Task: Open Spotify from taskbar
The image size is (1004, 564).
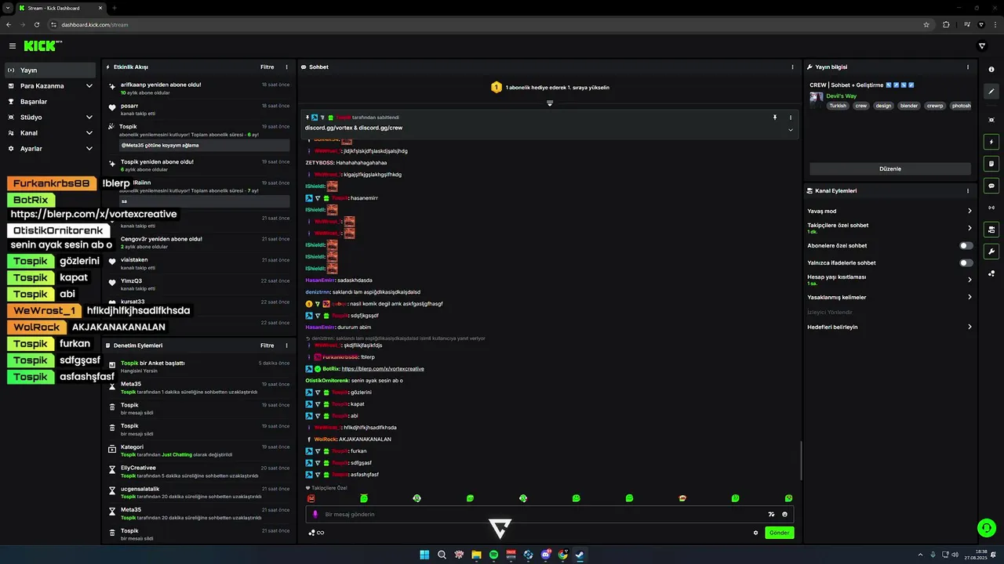Action: pos(493,555)
